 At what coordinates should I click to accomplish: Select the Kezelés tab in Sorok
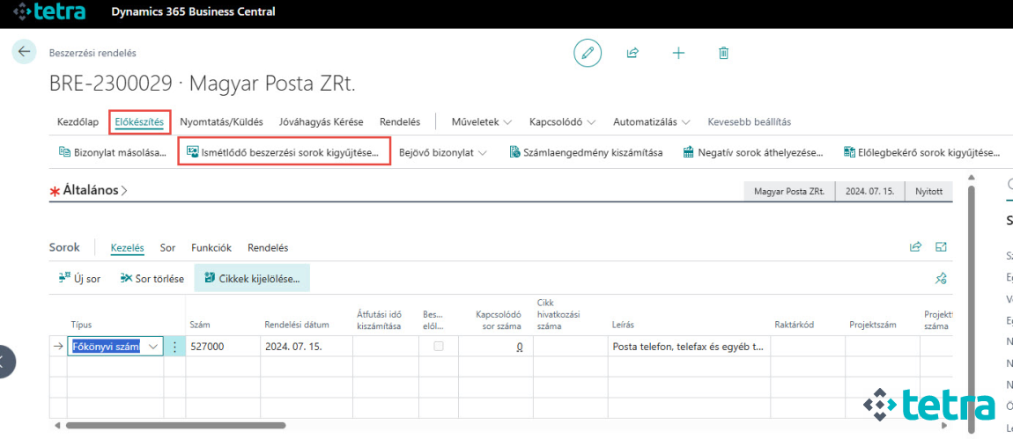click(127, 247)
